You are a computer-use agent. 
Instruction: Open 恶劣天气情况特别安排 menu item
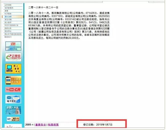(13, 34)
